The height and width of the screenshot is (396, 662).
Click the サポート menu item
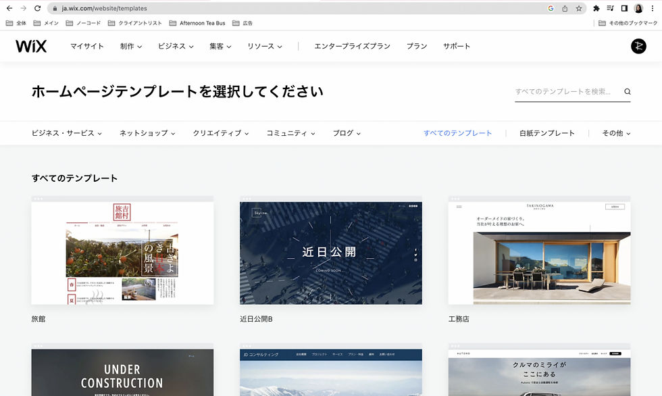pyautogui.click(x=456, y=46)
